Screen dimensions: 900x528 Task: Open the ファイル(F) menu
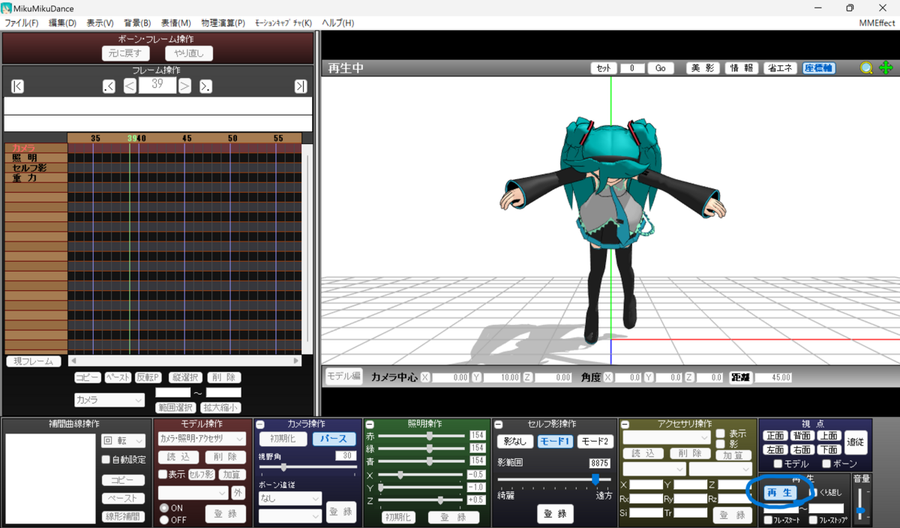[22, 23]
